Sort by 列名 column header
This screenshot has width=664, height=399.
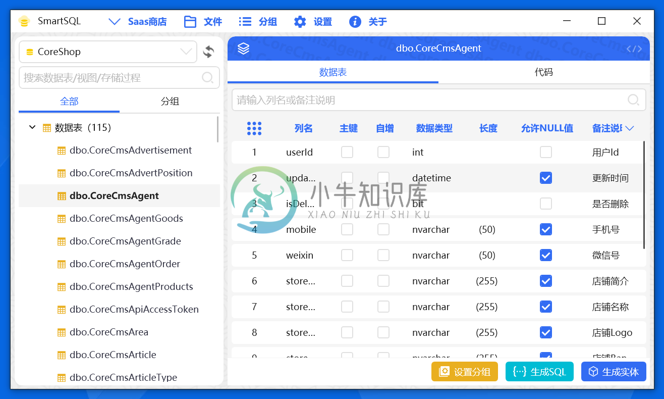(x=304, y=128)
